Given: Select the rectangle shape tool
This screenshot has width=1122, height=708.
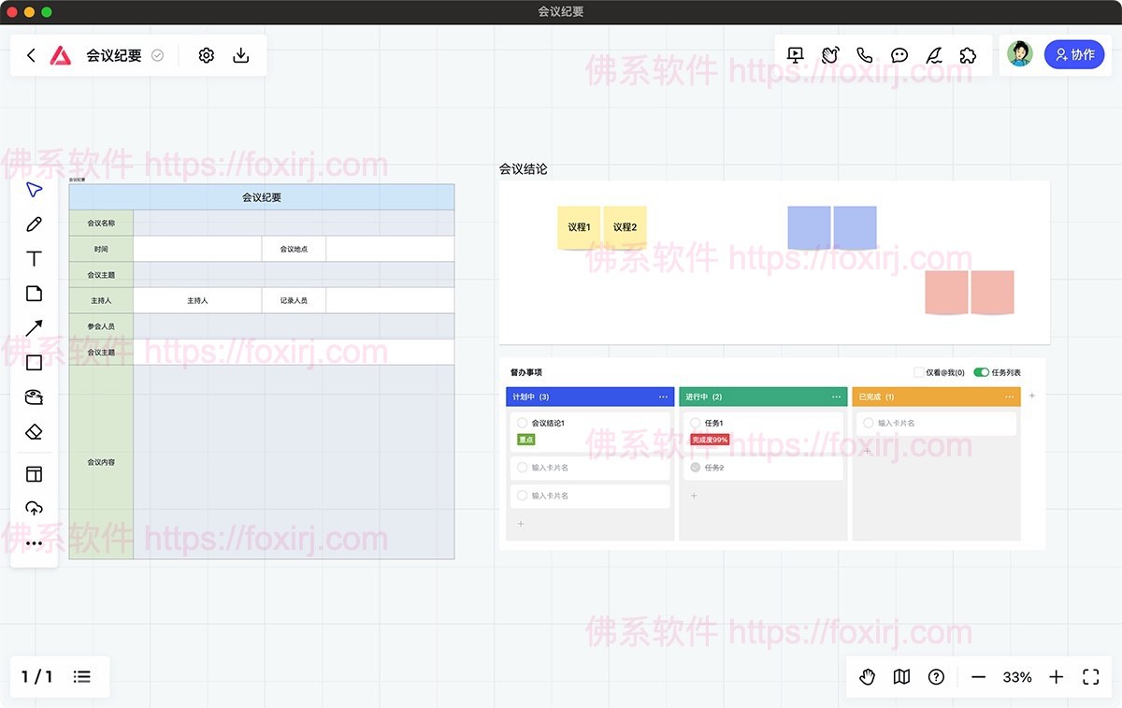Looking at the screenshot, I should click(x=34, y=362).
